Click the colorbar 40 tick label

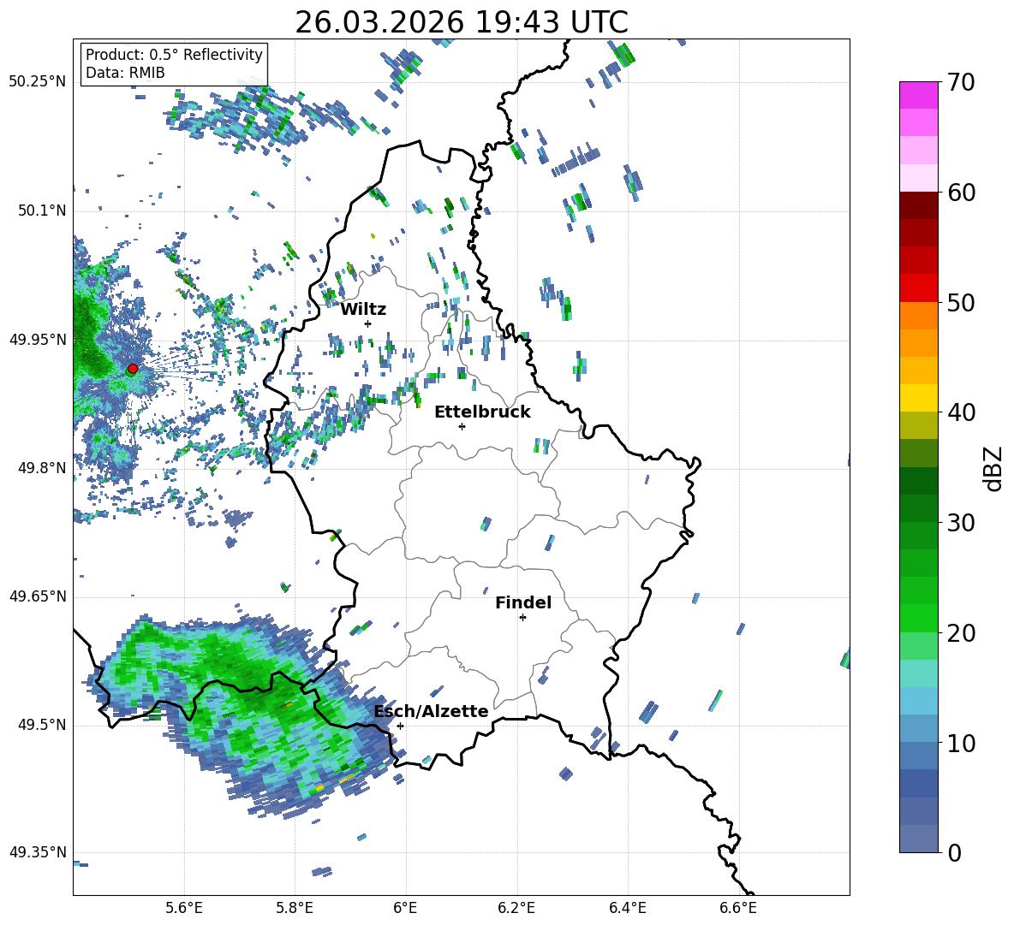coord(961,412)
